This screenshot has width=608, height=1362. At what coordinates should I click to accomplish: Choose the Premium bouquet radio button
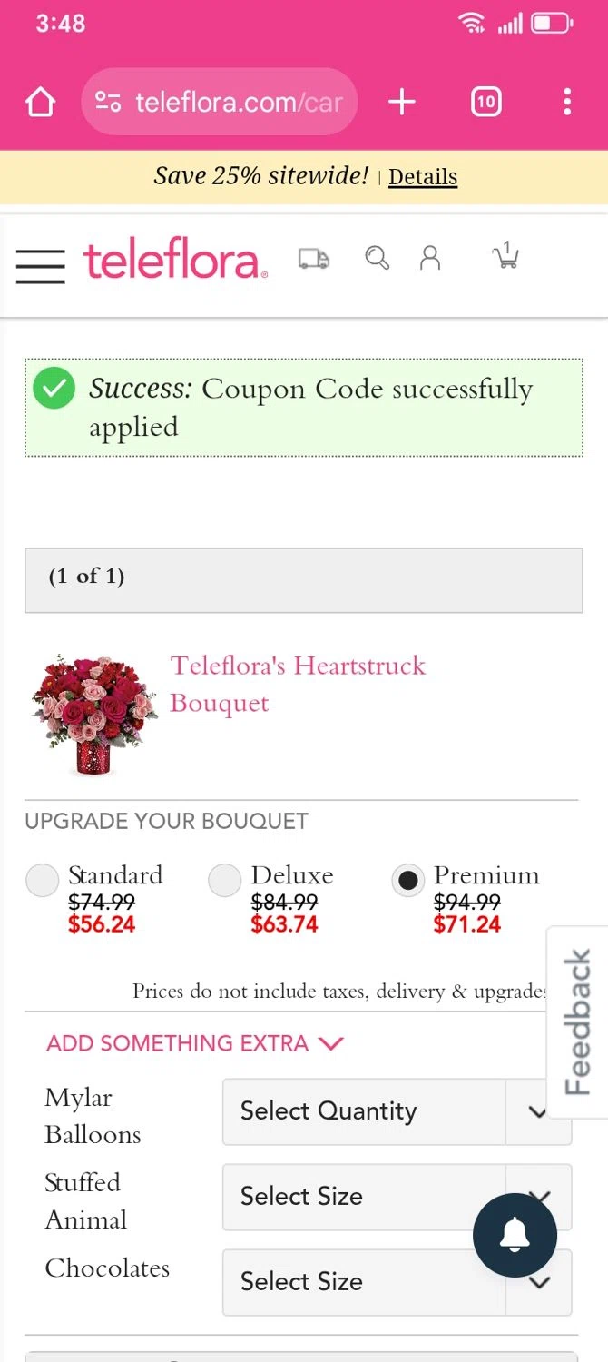[408, 880]
